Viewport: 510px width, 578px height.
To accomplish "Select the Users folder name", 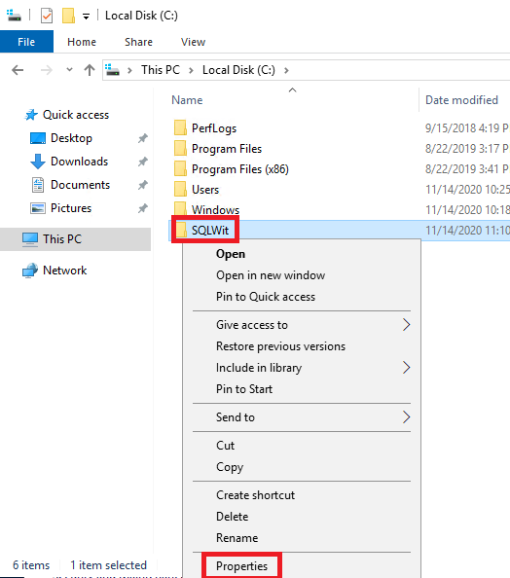I will (205, 190).
